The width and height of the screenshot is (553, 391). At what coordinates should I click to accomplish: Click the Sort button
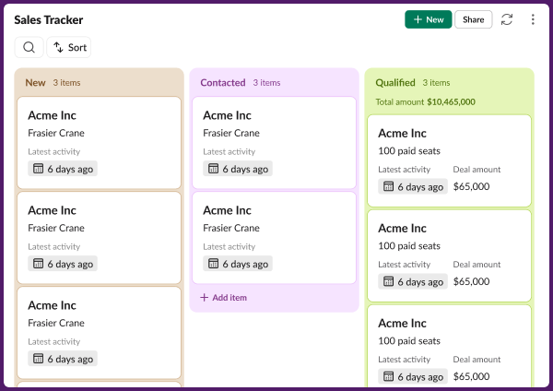click(x=69, y=47)
